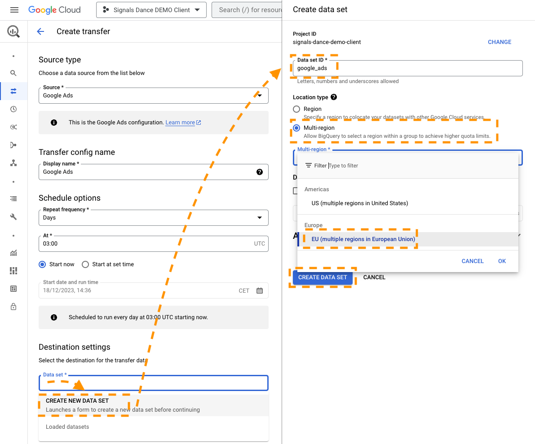
Task: Select the data transfers arrows icon in sidebar
Action: point(13,91)
